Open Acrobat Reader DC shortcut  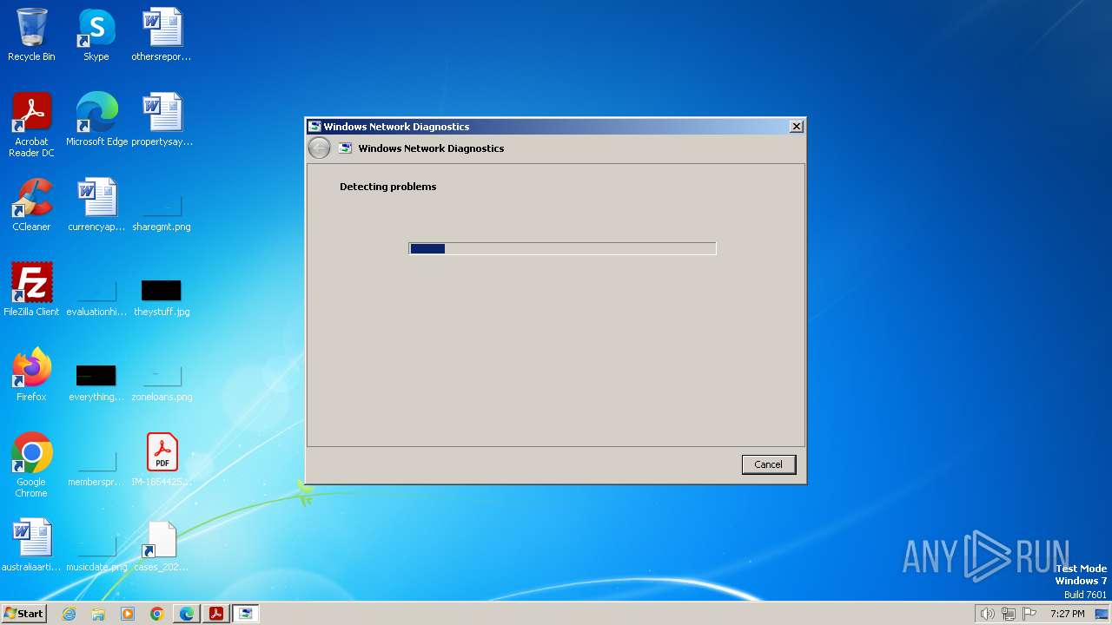(31, 125)
